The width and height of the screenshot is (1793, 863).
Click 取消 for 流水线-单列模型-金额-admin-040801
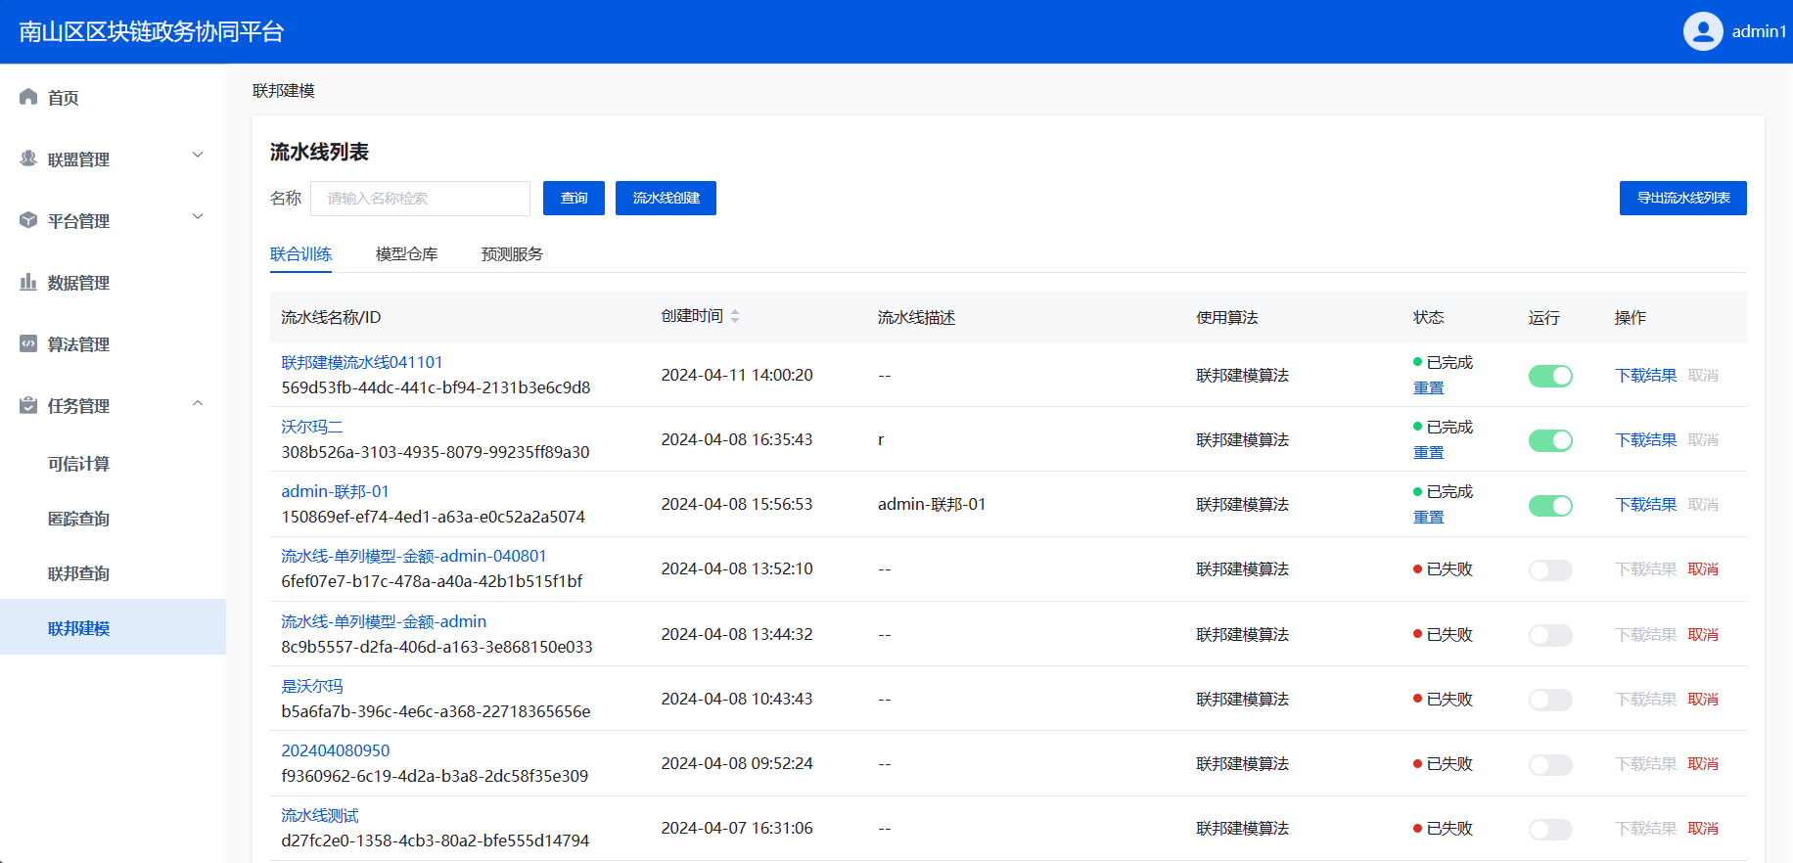1703,568
